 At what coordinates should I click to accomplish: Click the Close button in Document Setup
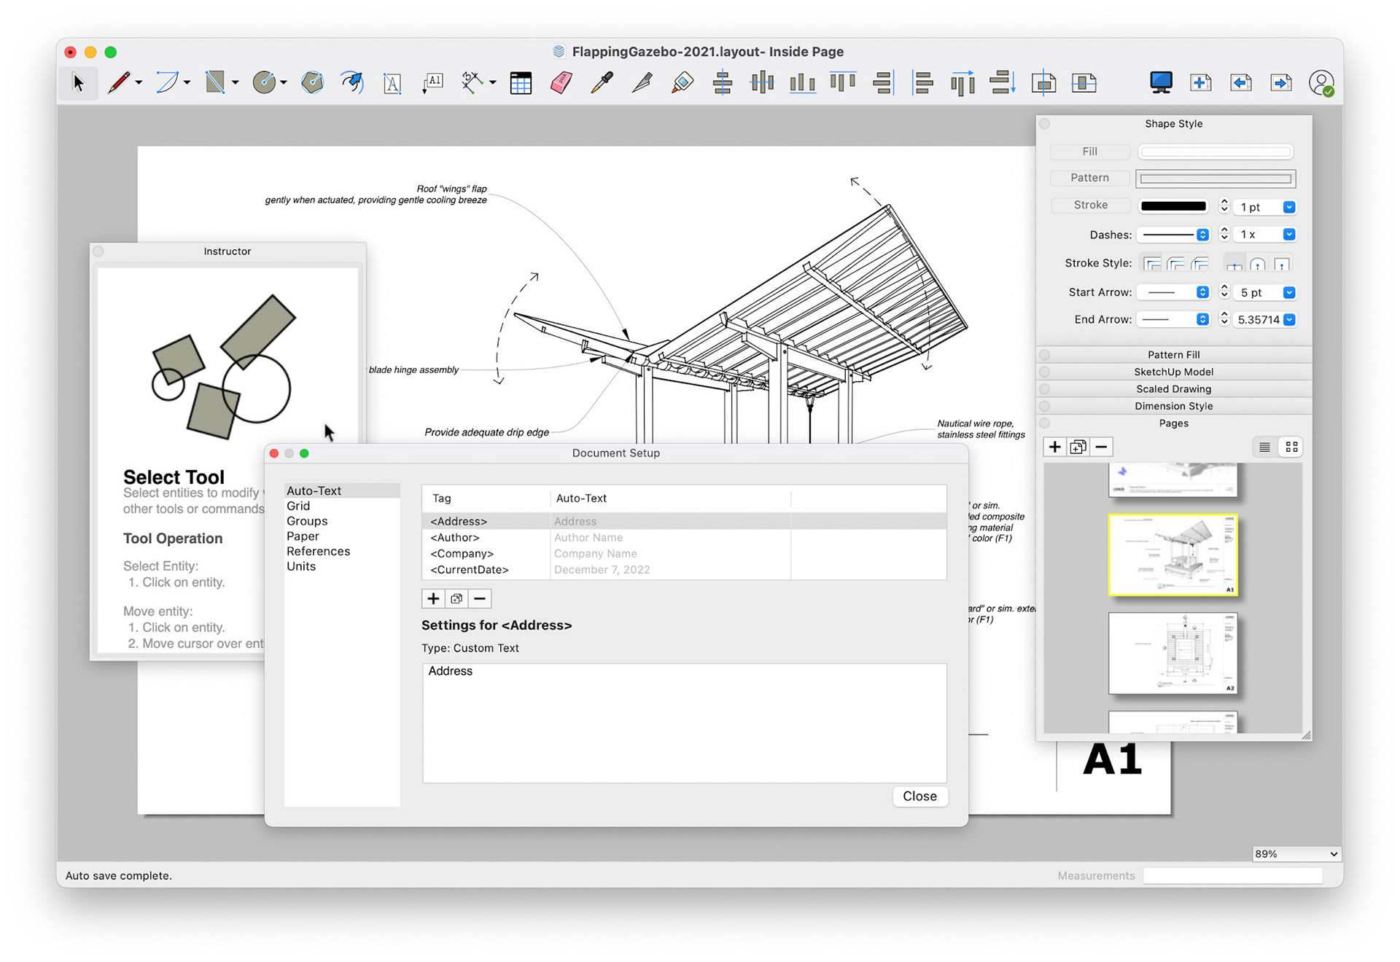coord(919,796)
